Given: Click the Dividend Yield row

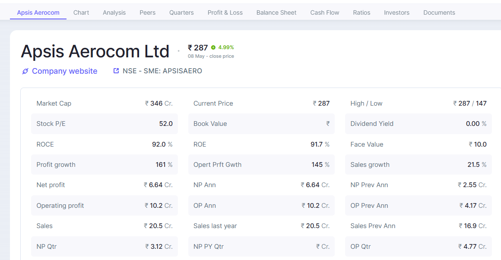Looking at the screenshot, I should coord(418,124).
